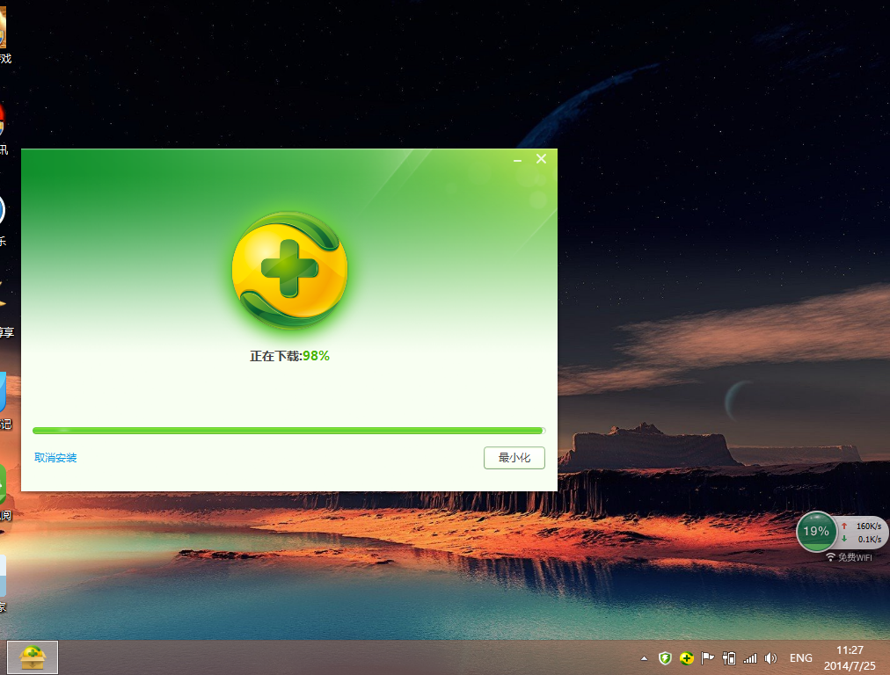The width and height of the screenshot is (890, 675).
Task: Switch the ENG language indicator
Action: [x=800, y=657]
